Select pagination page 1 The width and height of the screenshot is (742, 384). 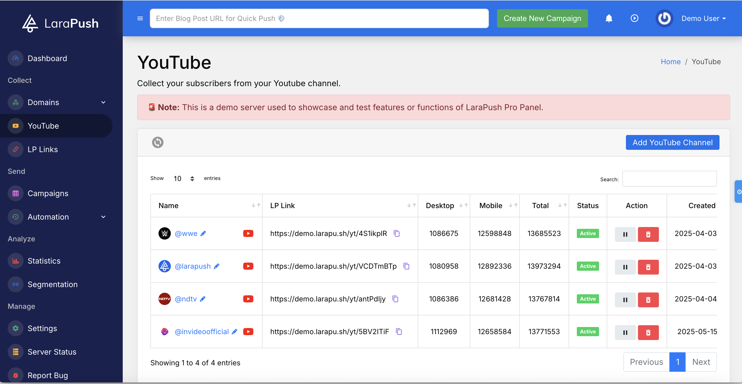pyautogui.click(x=678, y=362)
